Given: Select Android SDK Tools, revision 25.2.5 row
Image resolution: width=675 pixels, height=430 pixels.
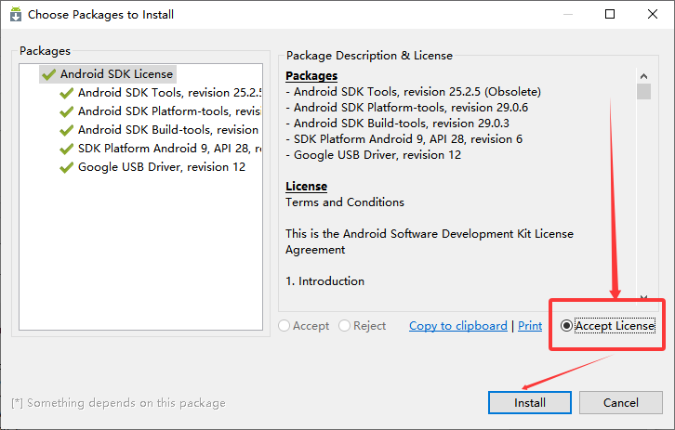Looking at the screenshot, I should (160, 93).
